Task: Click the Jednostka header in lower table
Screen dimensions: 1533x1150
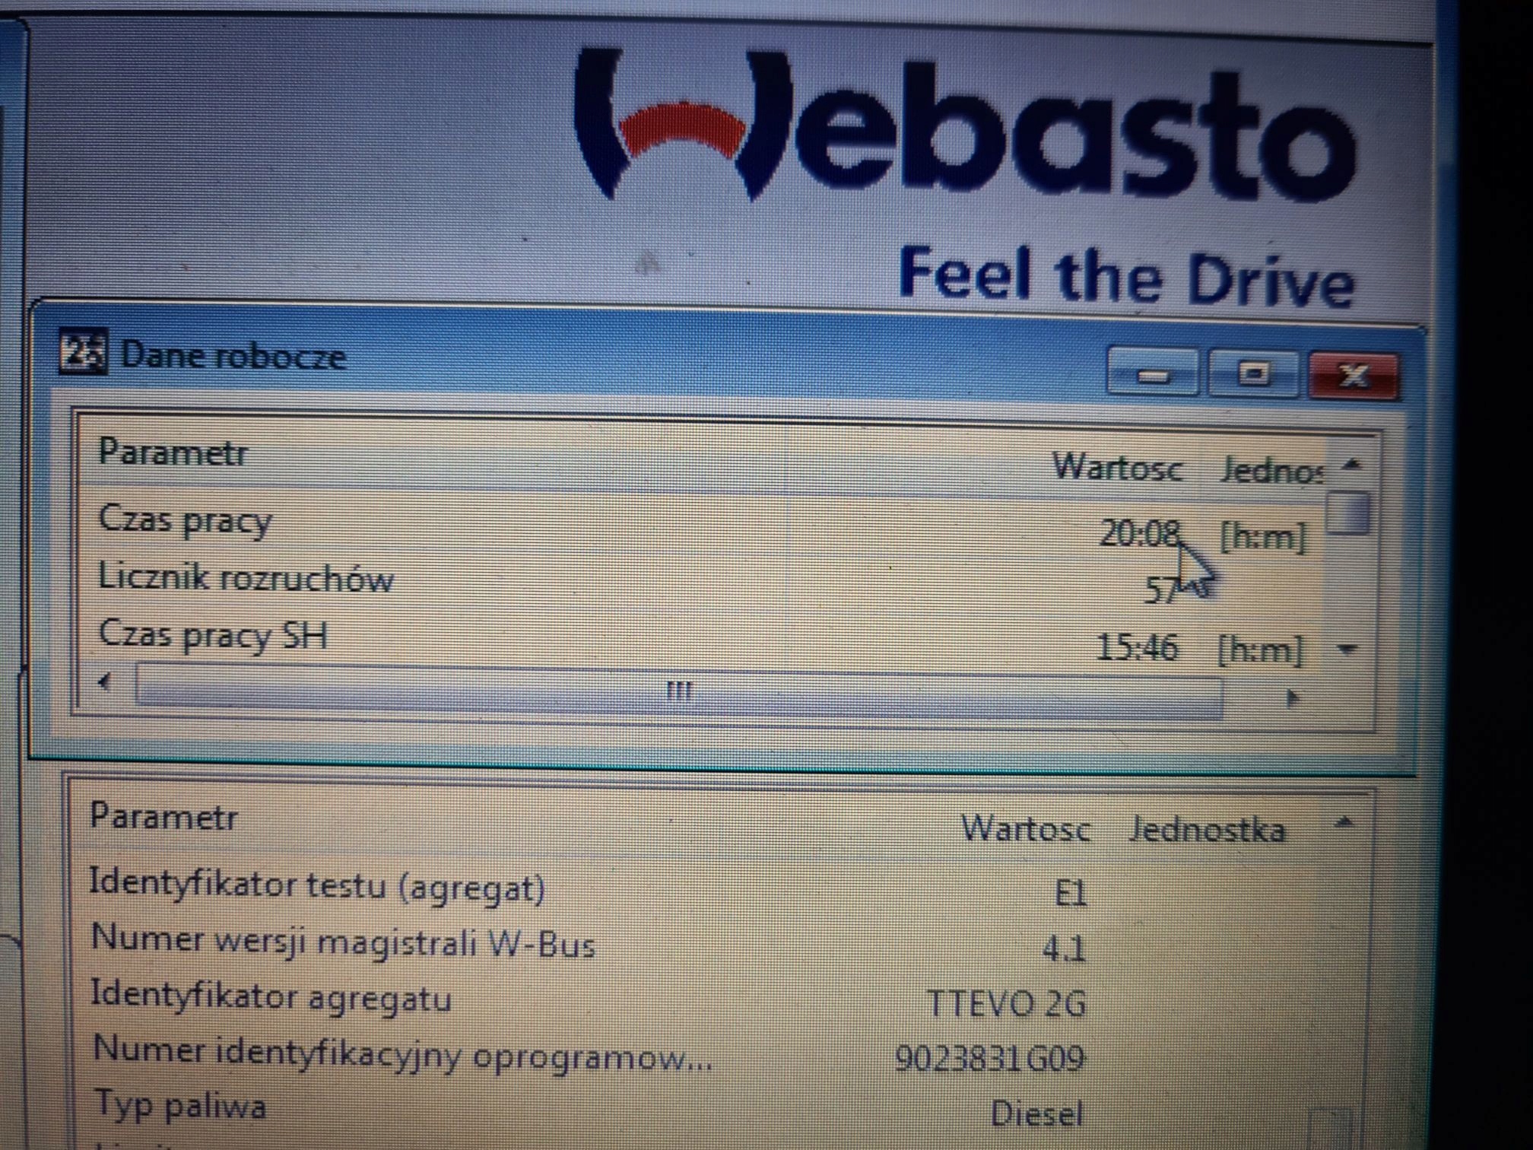Action: pyautogui.click(x=1206, y=830)
